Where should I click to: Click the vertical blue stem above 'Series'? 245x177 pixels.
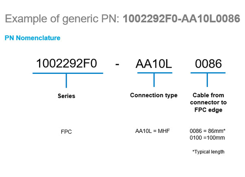66,81
